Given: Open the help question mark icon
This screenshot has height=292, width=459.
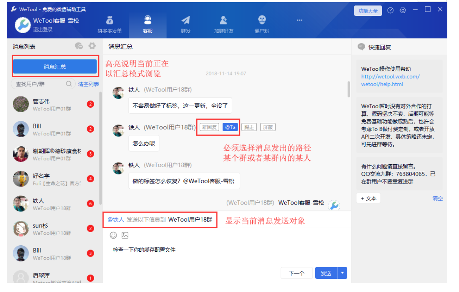Looking at the screenshot, I should point(390,11).
